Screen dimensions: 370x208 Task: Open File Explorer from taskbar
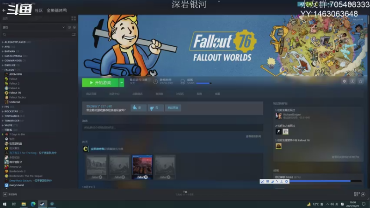click(x=24, y=204)
